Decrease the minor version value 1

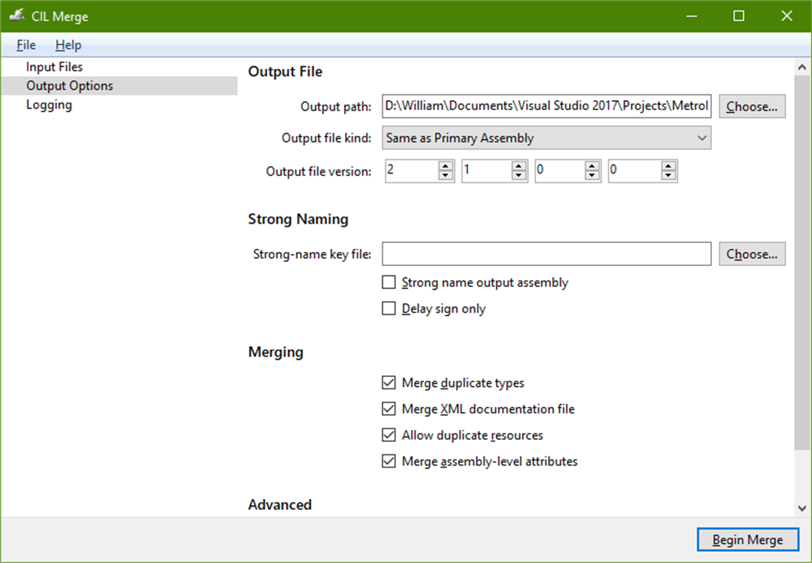[x=519, y=175]
